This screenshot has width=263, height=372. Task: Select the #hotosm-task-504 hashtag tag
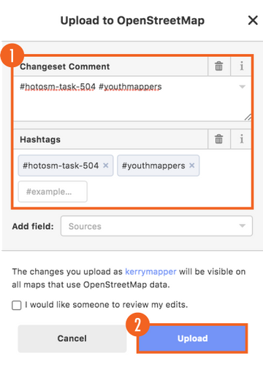(61, 166)
